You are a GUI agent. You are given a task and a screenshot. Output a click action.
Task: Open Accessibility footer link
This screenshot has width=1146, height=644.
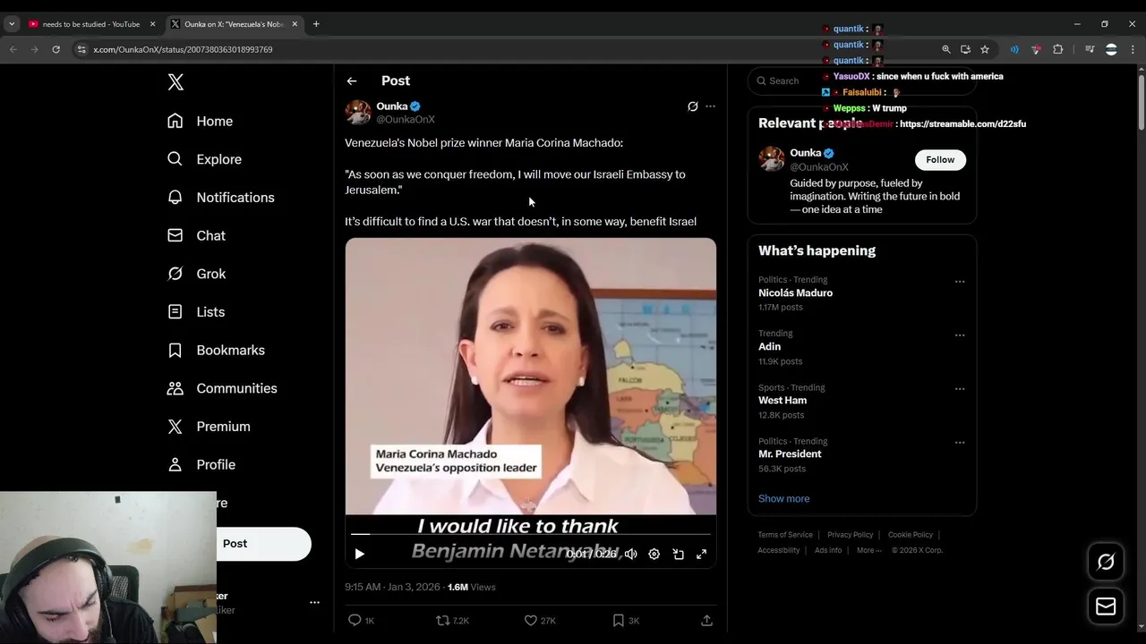click(779, 550)
